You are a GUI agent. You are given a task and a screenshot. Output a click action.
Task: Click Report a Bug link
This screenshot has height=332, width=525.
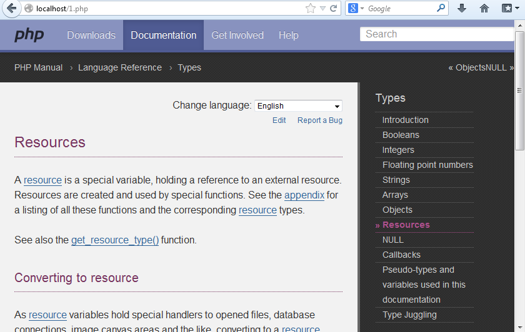tap(319, 120)
